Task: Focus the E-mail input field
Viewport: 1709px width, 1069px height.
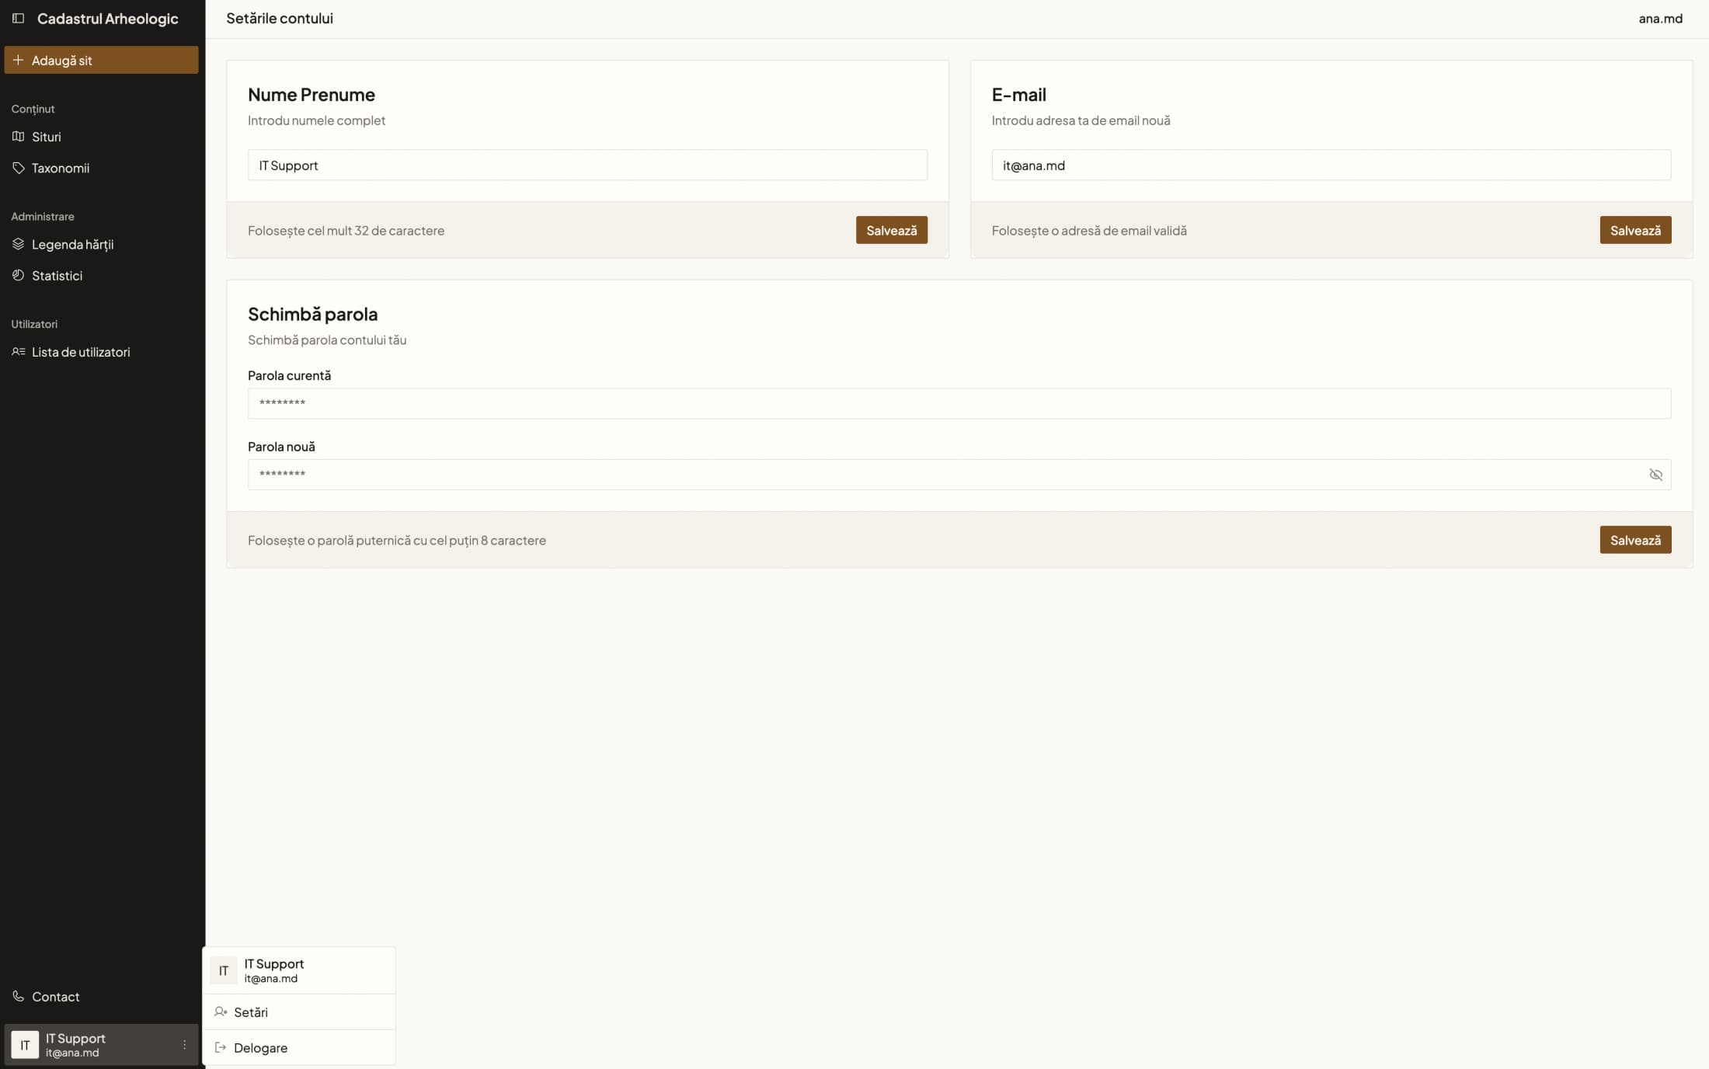Action: pyautogui.click(x=1331, y=165)
